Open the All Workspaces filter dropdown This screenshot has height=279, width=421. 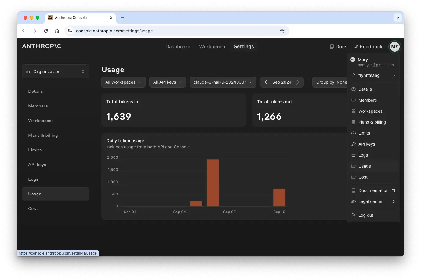tap(124, 82)
